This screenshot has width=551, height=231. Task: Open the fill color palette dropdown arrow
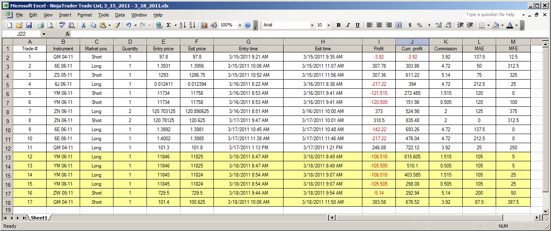click(502, 25)
